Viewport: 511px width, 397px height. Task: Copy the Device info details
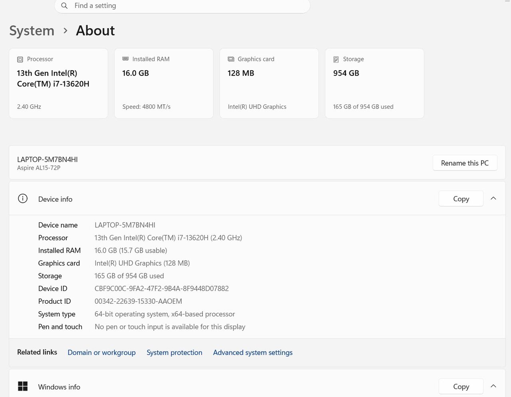[x=461, y=198]
